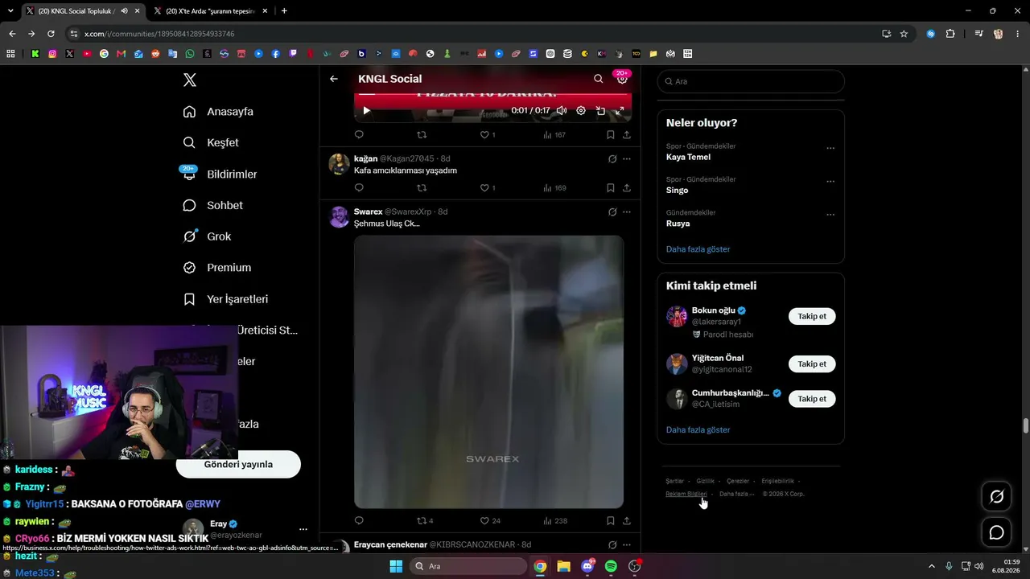The image size is (1030, 579).
Task: Follow Cumhurbaşkanlığı account
Action: tap(812, 399)
